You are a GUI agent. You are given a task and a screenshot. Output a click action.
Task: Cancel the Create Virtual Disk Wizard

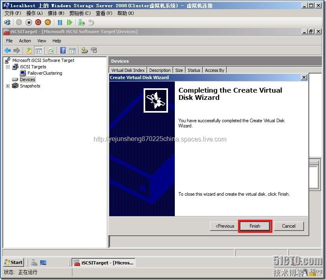pos(288,226)
